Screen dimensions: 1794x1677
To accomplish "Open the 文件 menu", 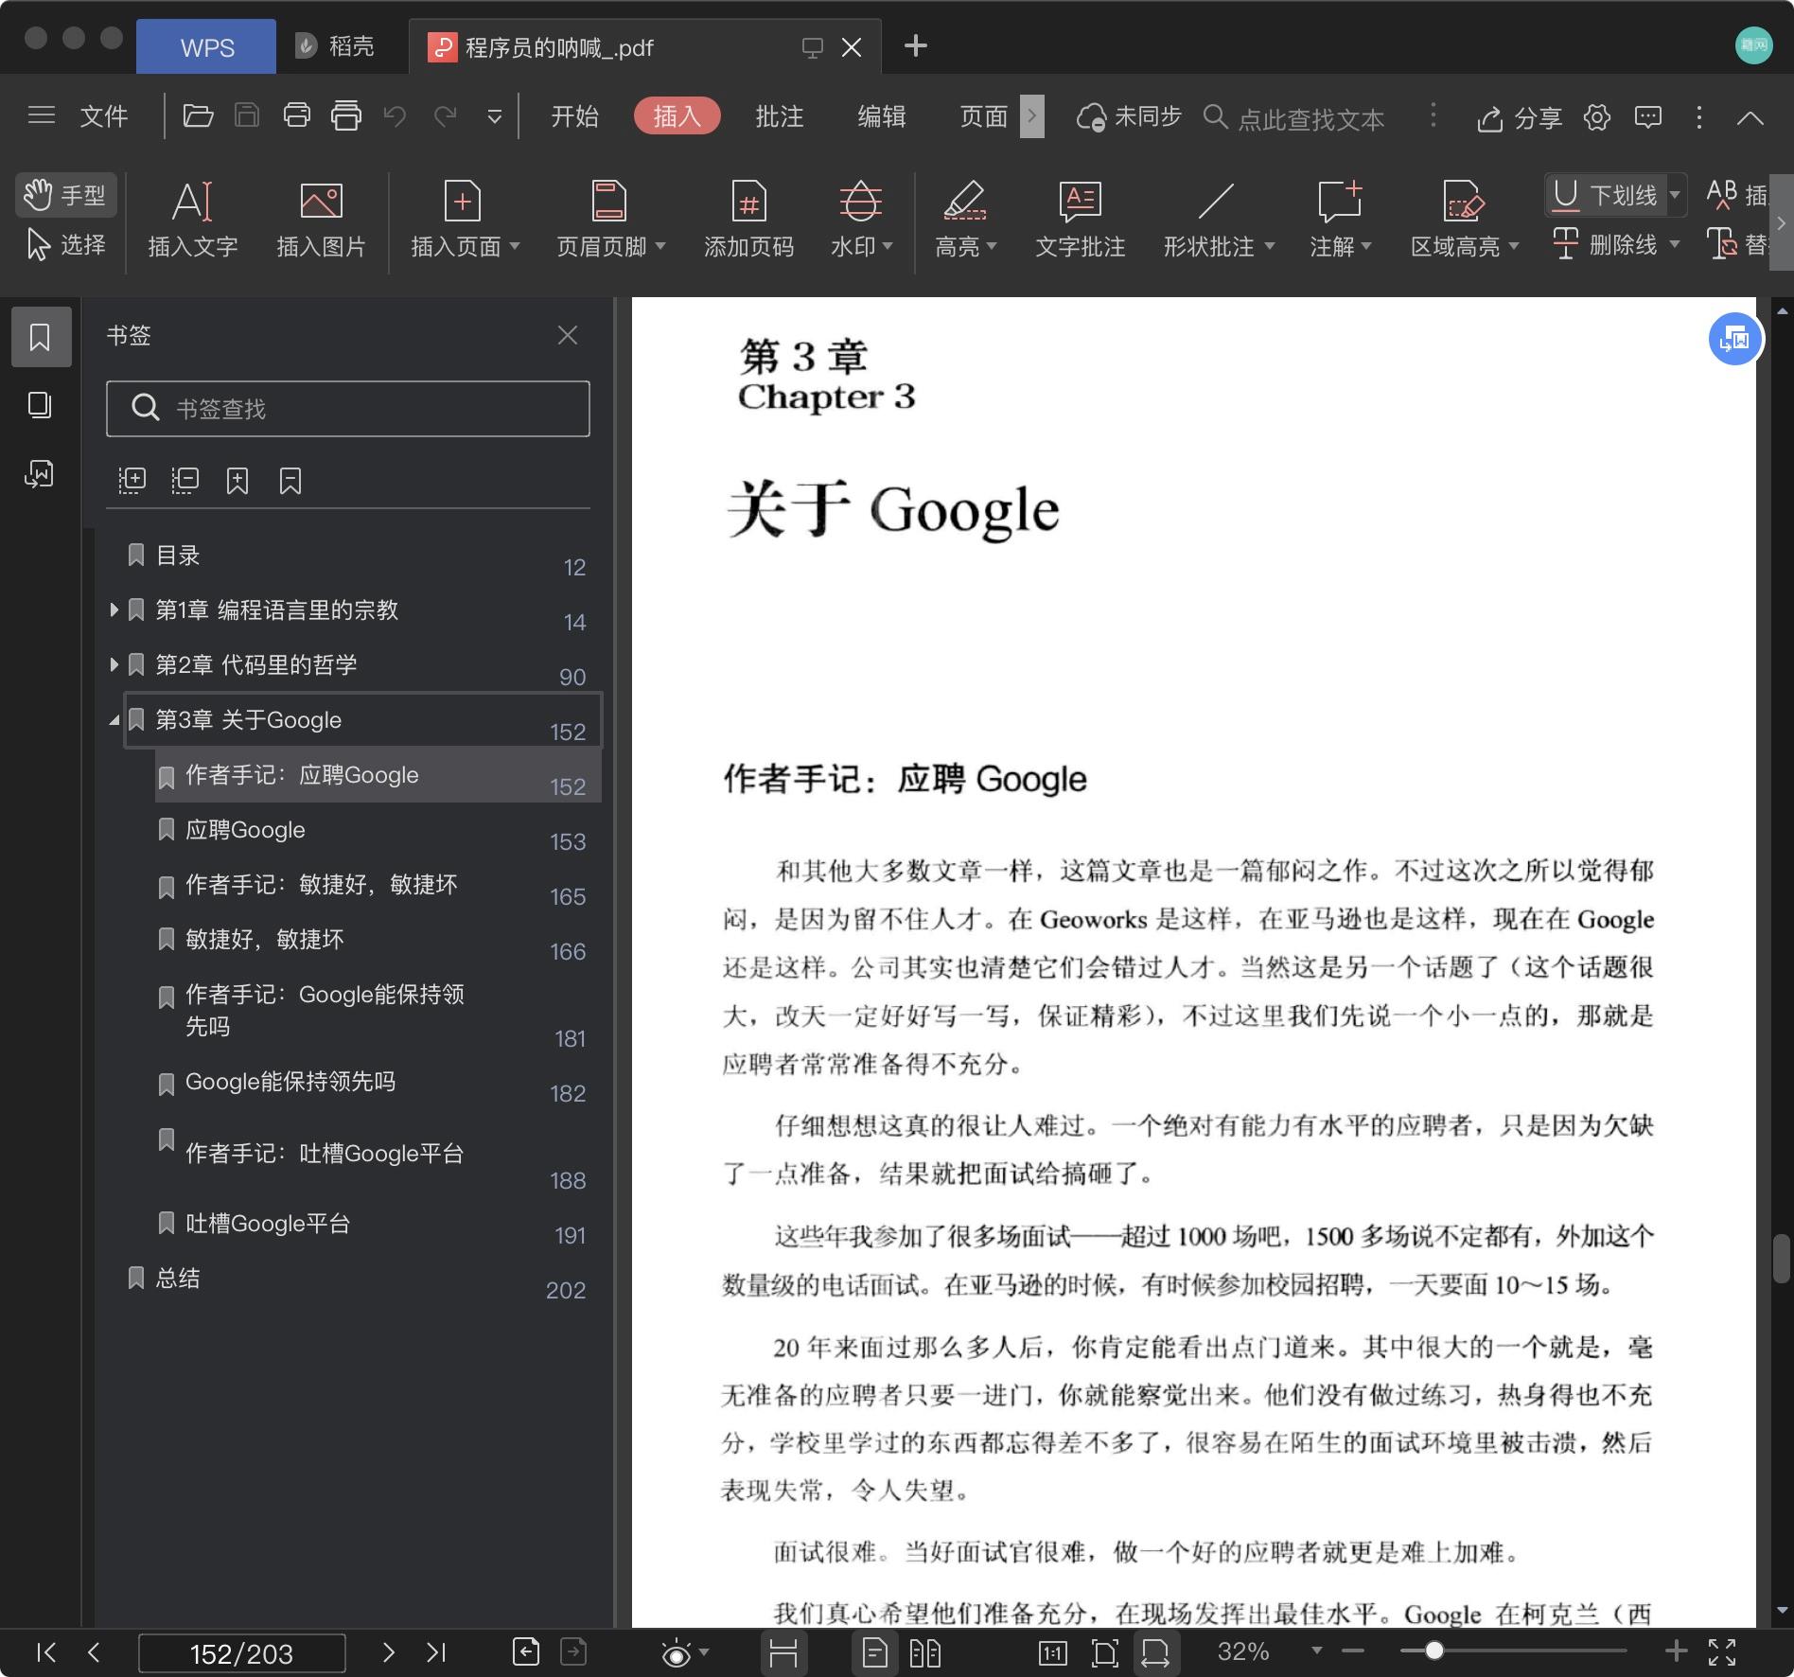I will pyautogui.click(x=102, y=116).
